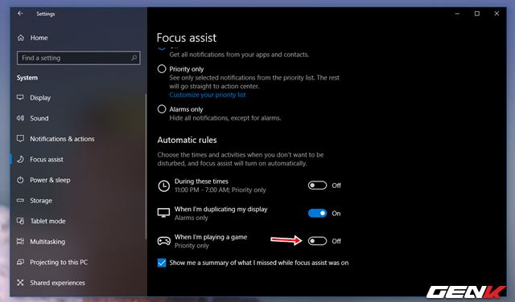Click the Multitasking icon

click(x=20, y=241)
